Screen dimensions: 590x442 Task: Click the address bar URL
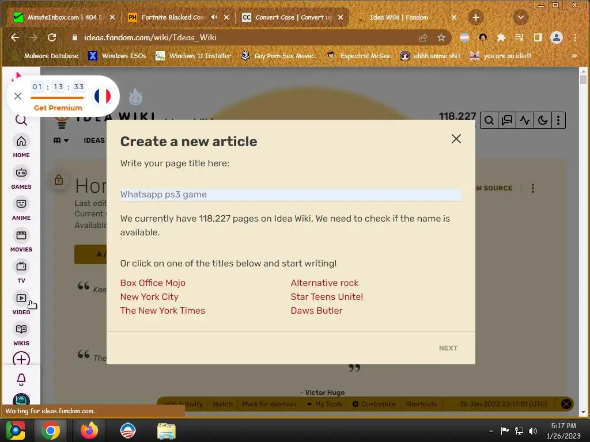coord(150,37)
